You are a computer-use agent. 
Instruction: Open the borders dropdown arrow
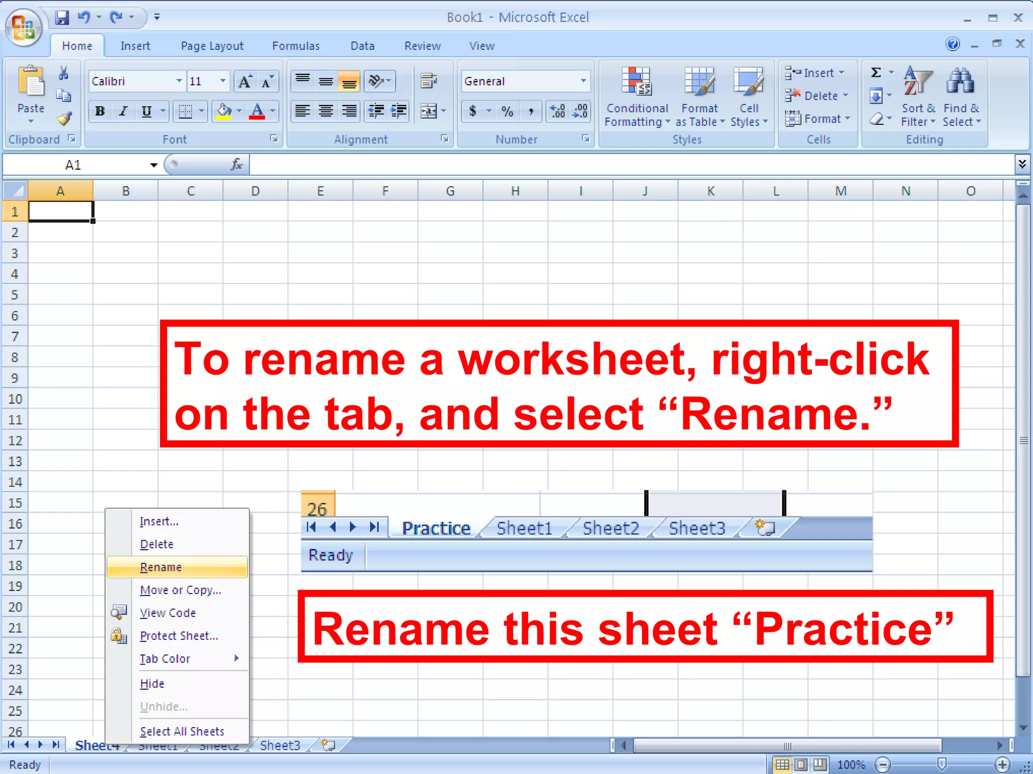[x=201, y=111]
